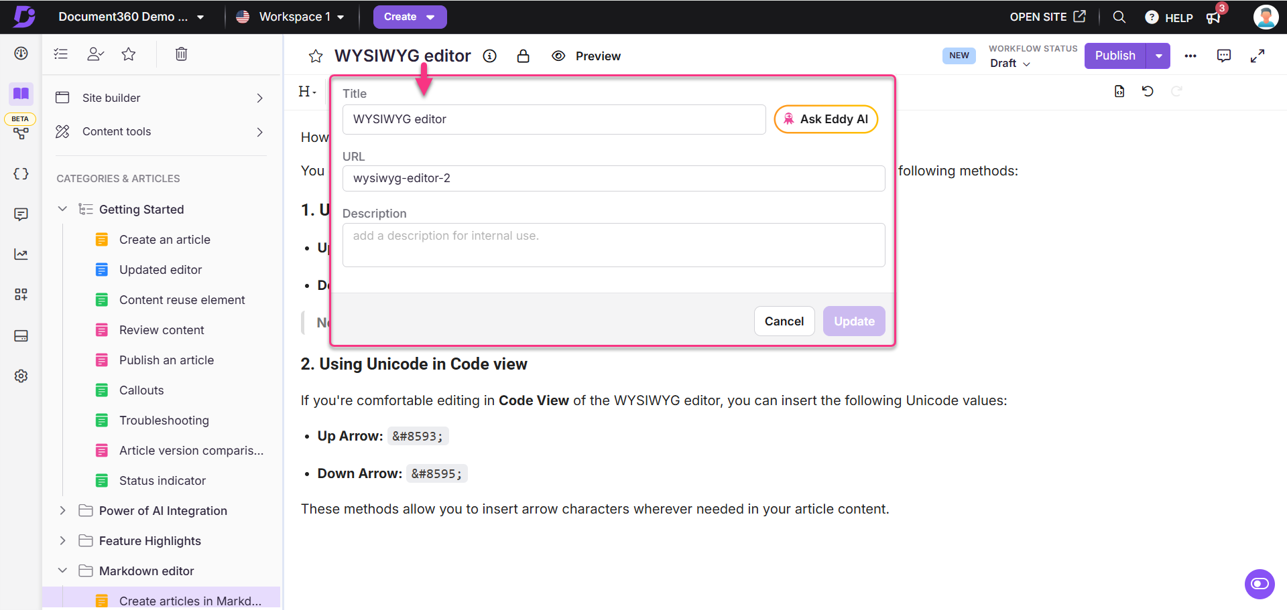Image resolution: width=1287 pixels, height=610 pixels.
Task: Click the undo arrow icon
Action: click(x=1148, y=91)
